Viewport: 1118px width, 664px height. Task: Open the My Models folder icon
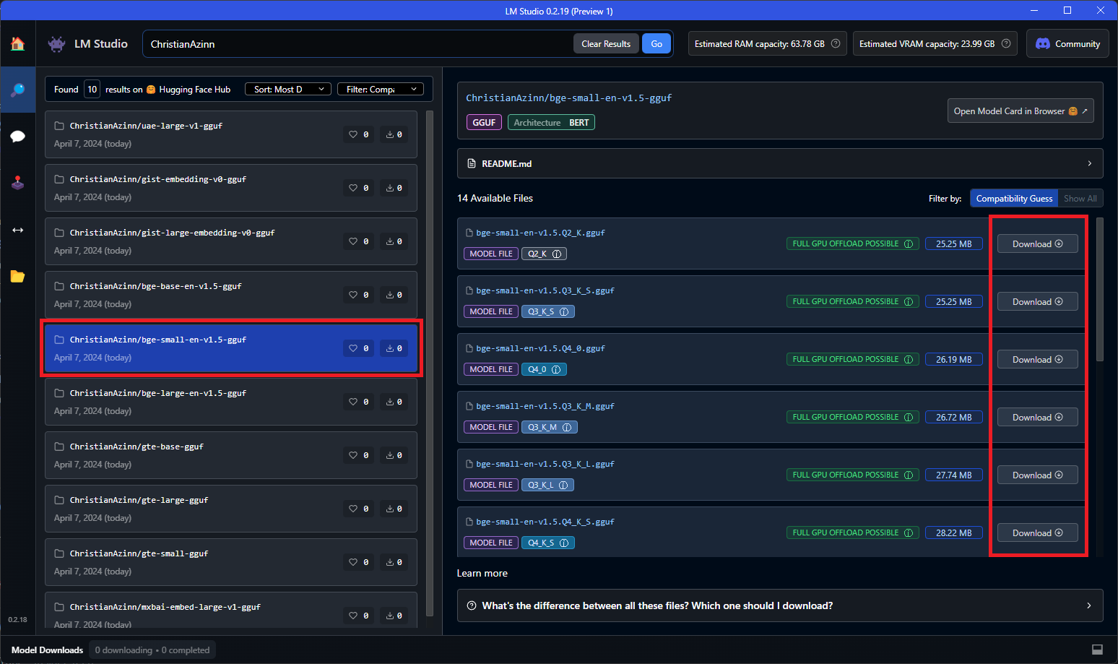click(x=17, y=277)
